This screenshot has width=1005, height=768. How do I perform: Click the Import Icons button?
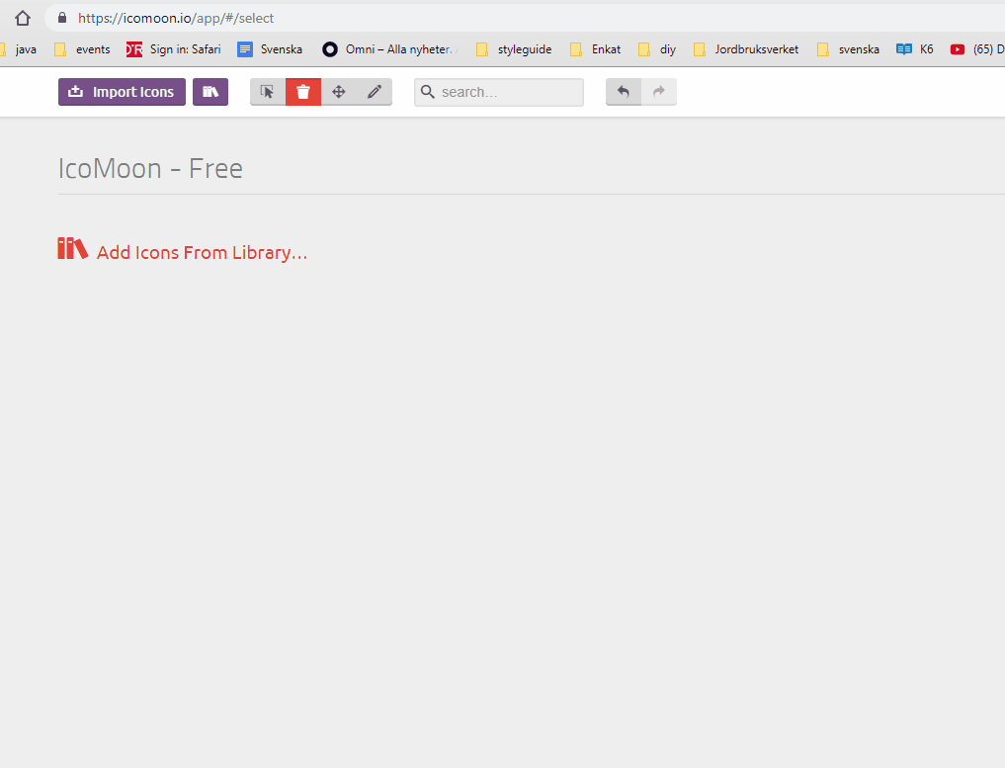tap(122, 92)
